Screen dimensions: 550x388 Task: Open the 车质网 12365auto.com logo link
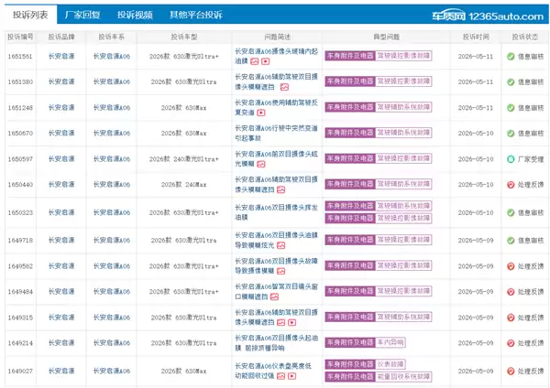488,16
